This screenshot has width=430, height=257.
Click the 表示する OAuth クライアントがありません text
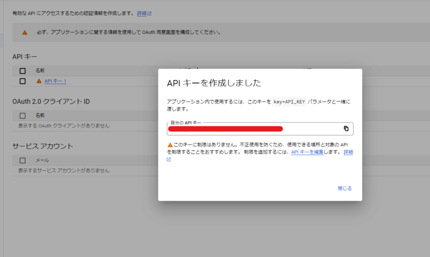tap(64, 126)
